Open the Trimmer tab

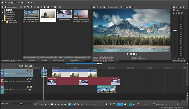[x=111, y=61]
